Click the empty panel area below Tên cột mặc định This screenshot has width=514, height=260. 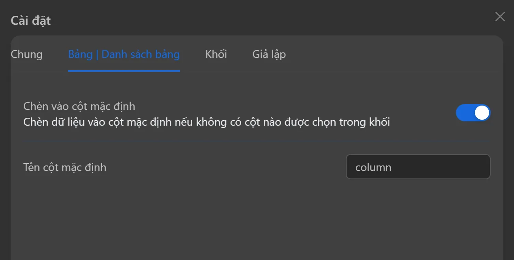[257, 221]
